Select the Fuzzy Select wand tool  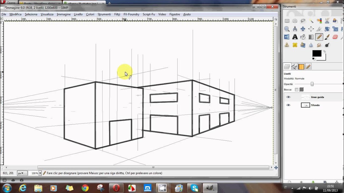(x=311, y=21)
